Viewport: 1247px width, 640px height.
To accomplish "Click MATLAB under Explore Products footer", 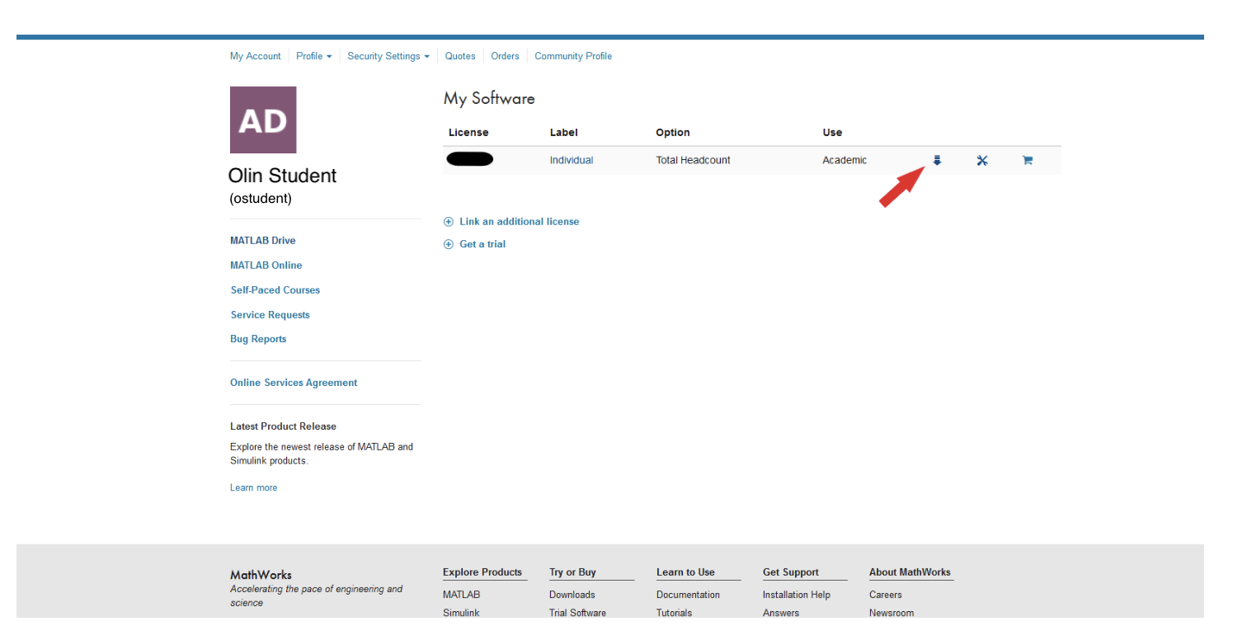I will point(461,595).
